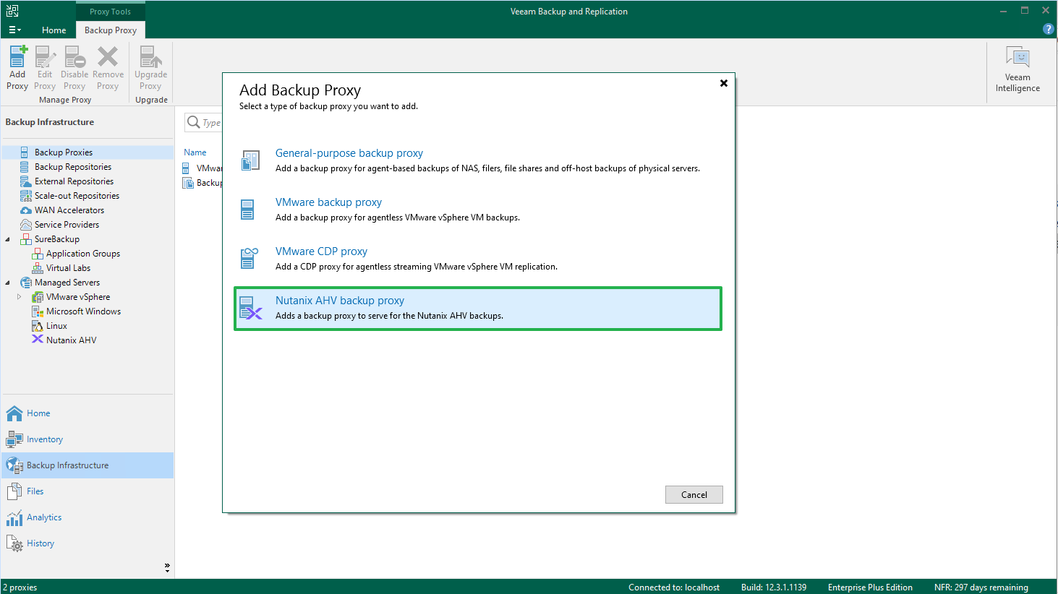Click the Analytics chart icon
The image size is (1058, 594).
click(14, 517)
